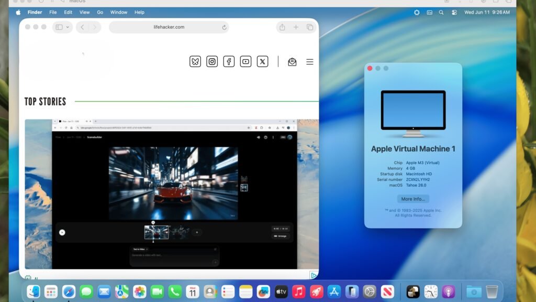Image resolution: width=536 pixels, height=302 pixels.
Task: Expand the sidebar options chevron in Safari
Action: (67, 27)
